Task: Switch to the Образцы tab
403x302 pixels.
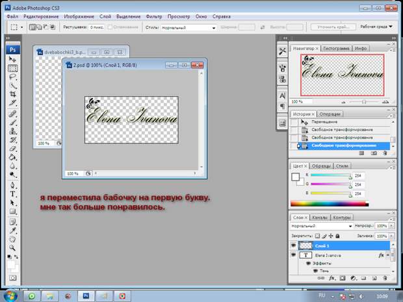Action: pyautogui.click(x=321, y=166)
